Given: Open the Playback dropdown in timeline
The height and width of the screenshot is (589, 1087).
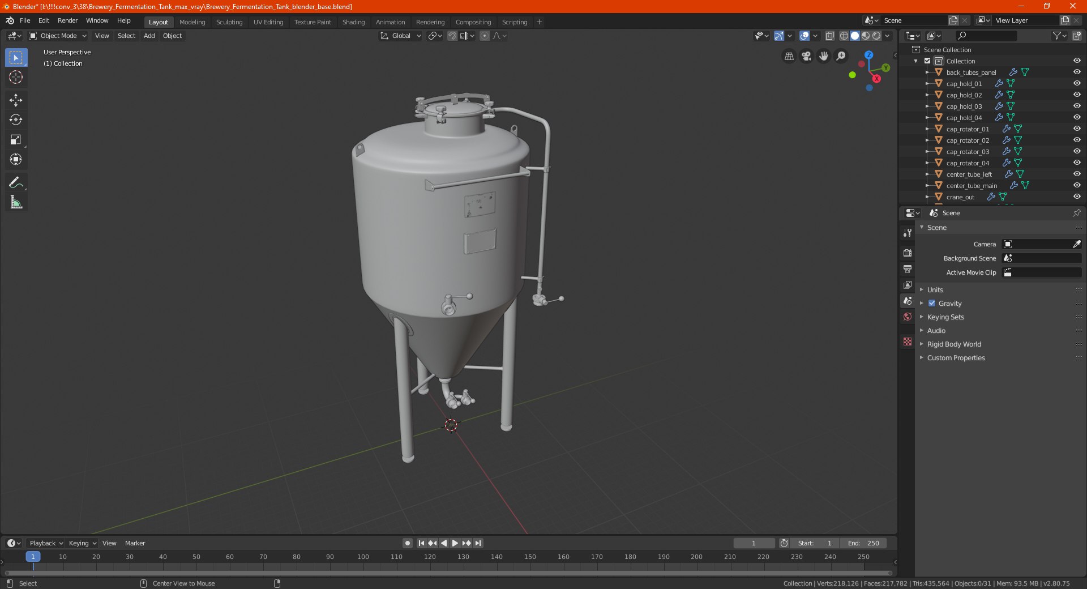Looking at the screenshot, I should 46,543.
